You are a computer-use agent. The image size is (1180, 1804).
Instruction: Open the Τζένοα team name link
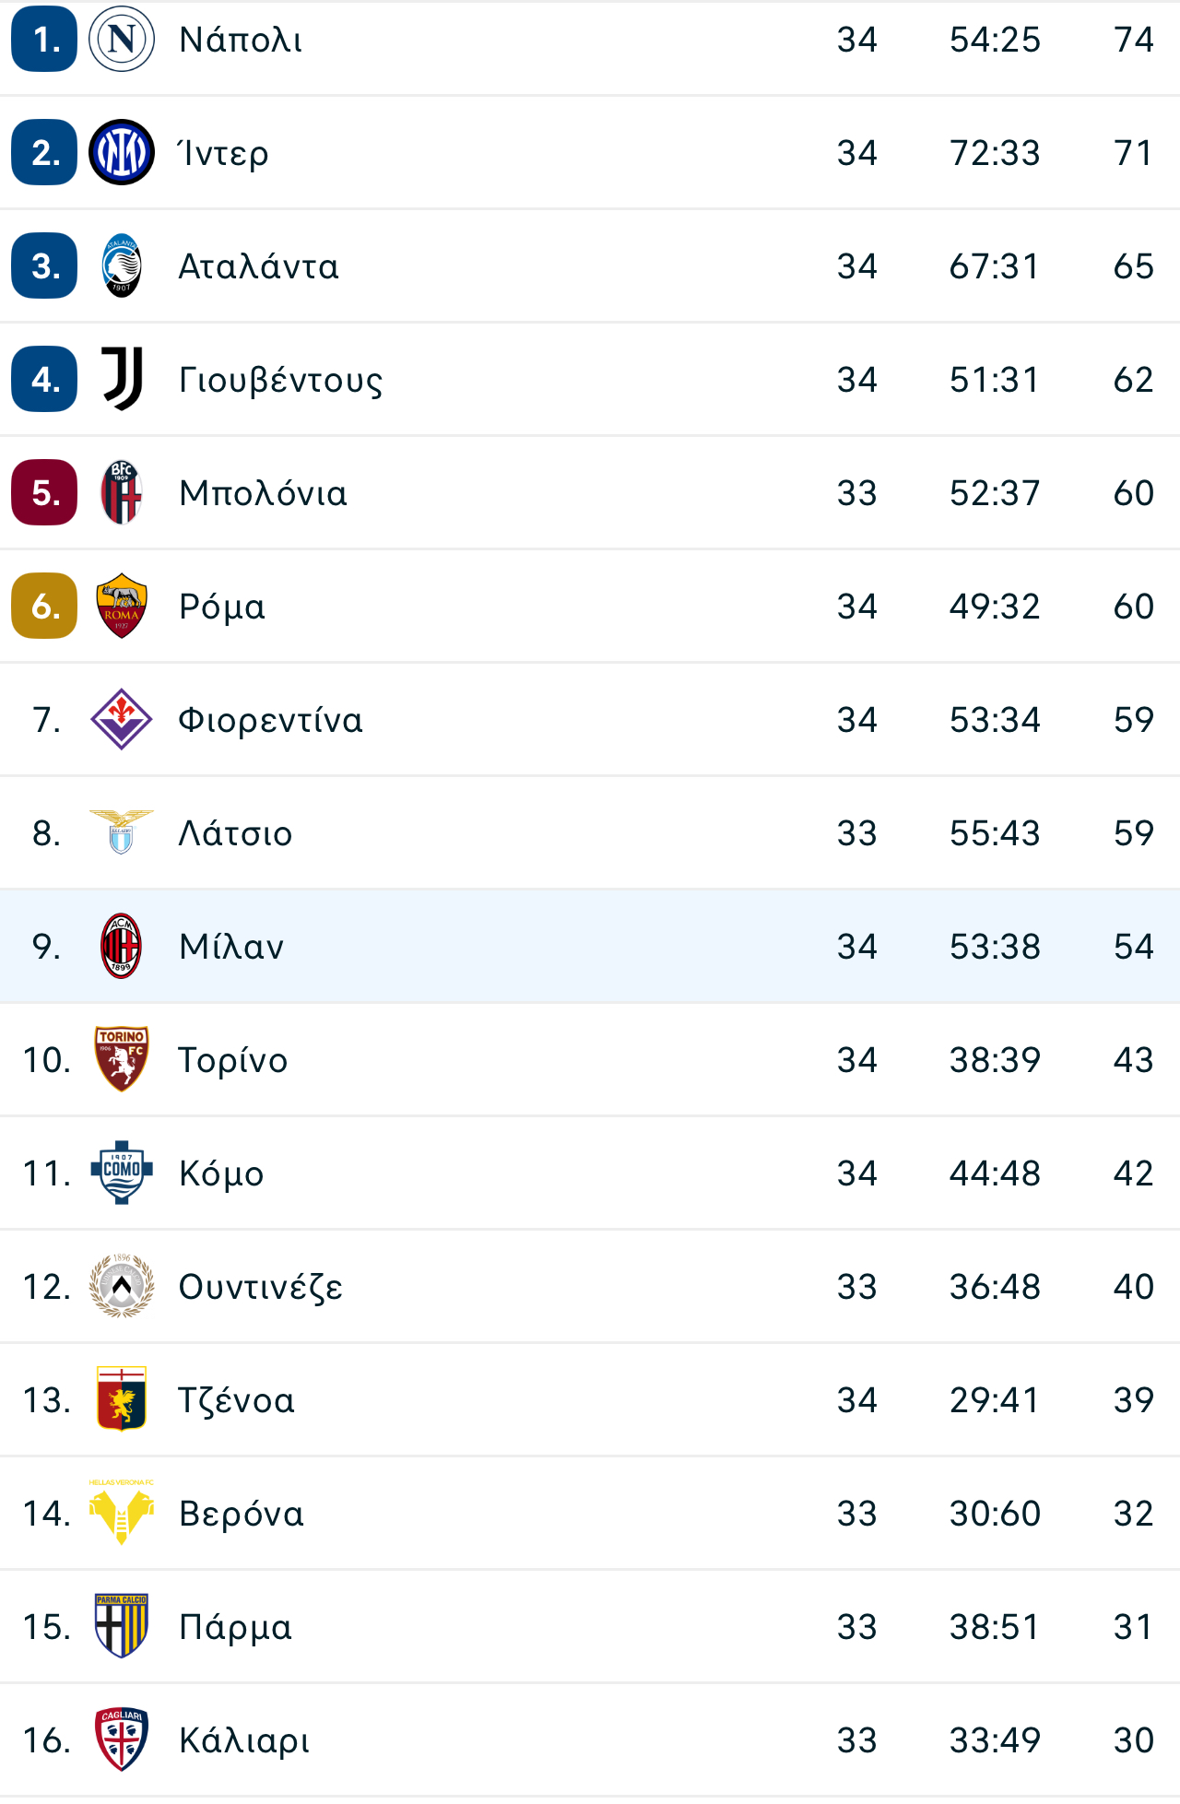click(237, 1400)
